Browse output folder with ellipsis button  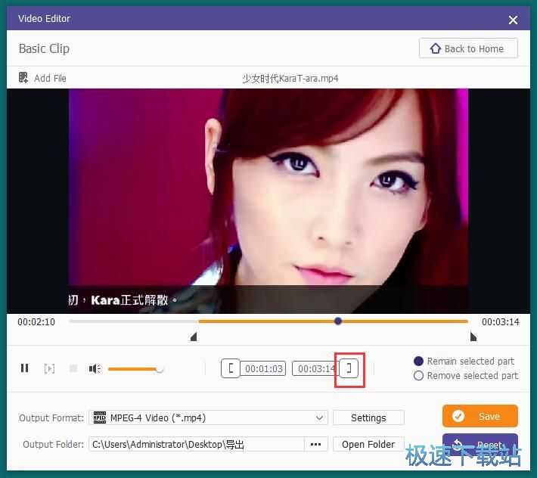click(315, 445)
